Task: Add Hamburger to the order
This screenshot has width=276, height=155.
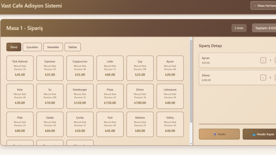Action: pyautogui.click(x=80, y=96)
